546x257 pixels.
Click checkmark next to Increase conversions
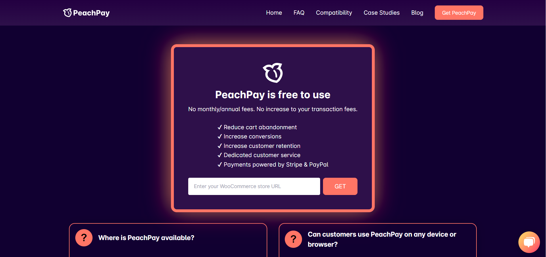(220, 136)
